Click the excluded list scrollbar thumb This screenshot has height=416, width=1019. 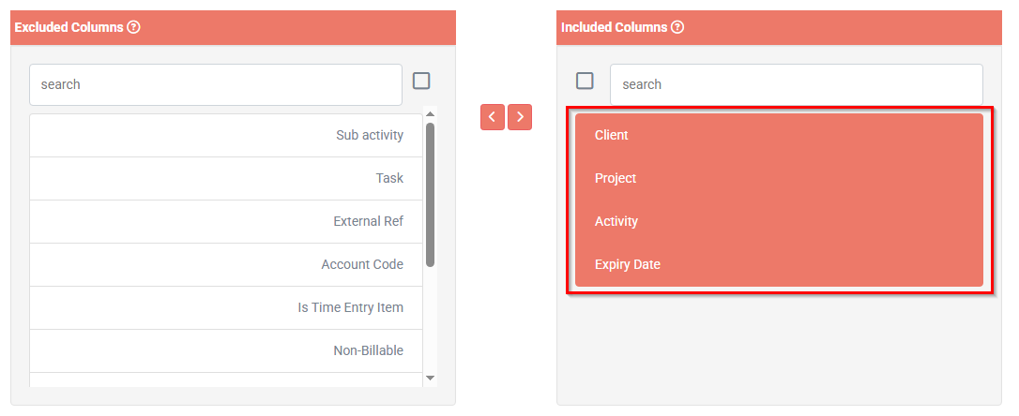431,195
